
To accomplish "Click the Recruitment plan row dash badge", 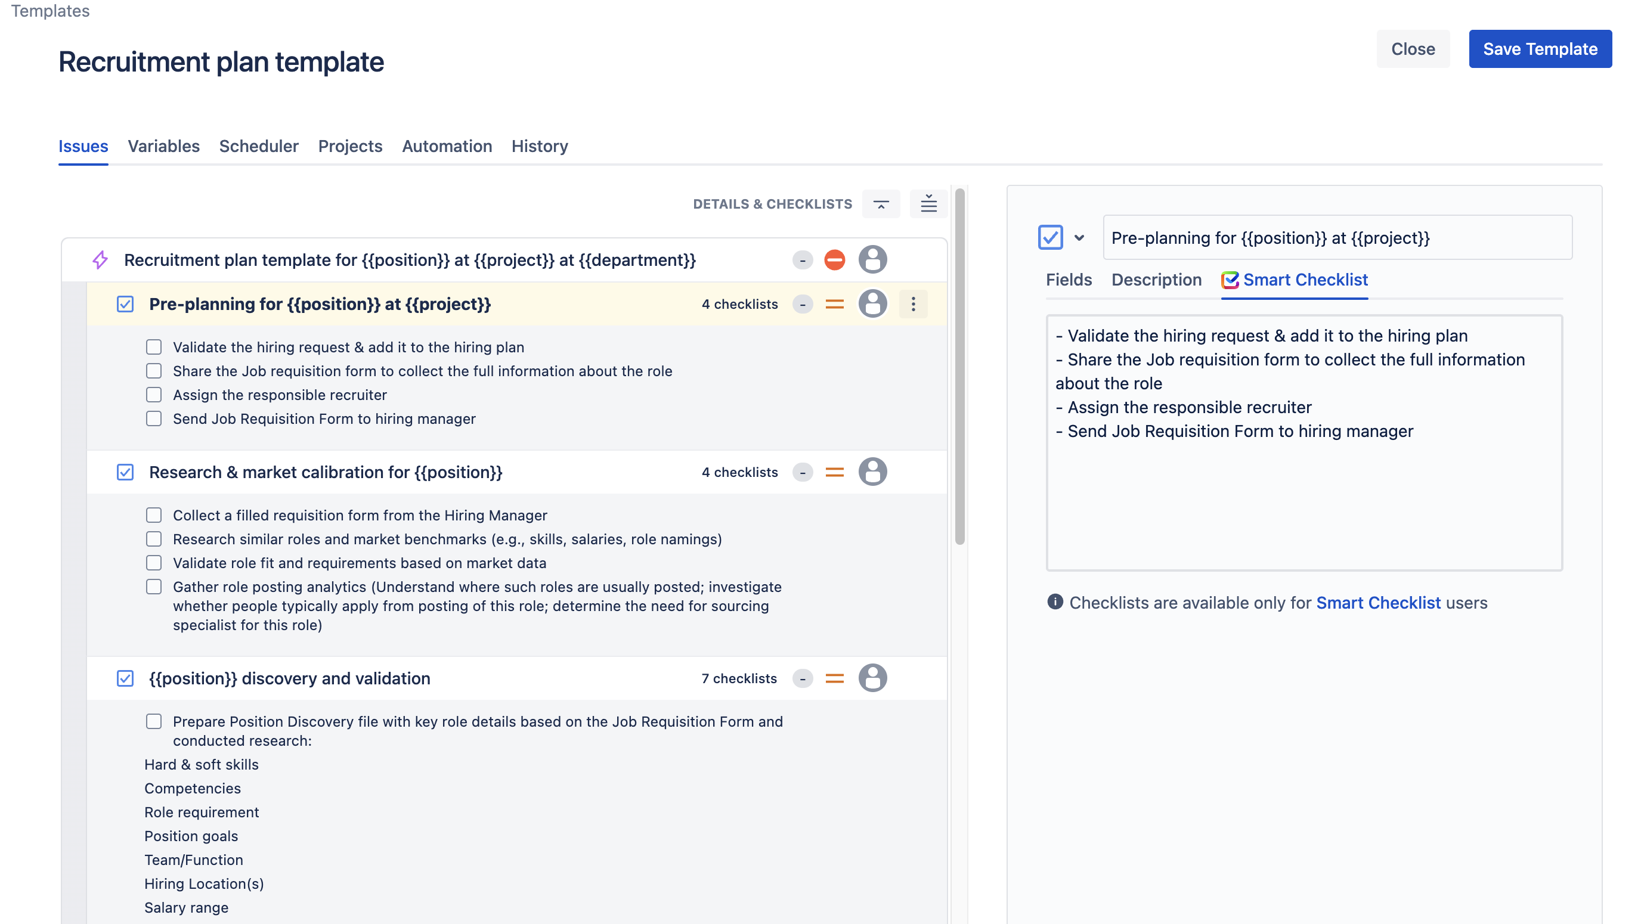I will point(803,260).
